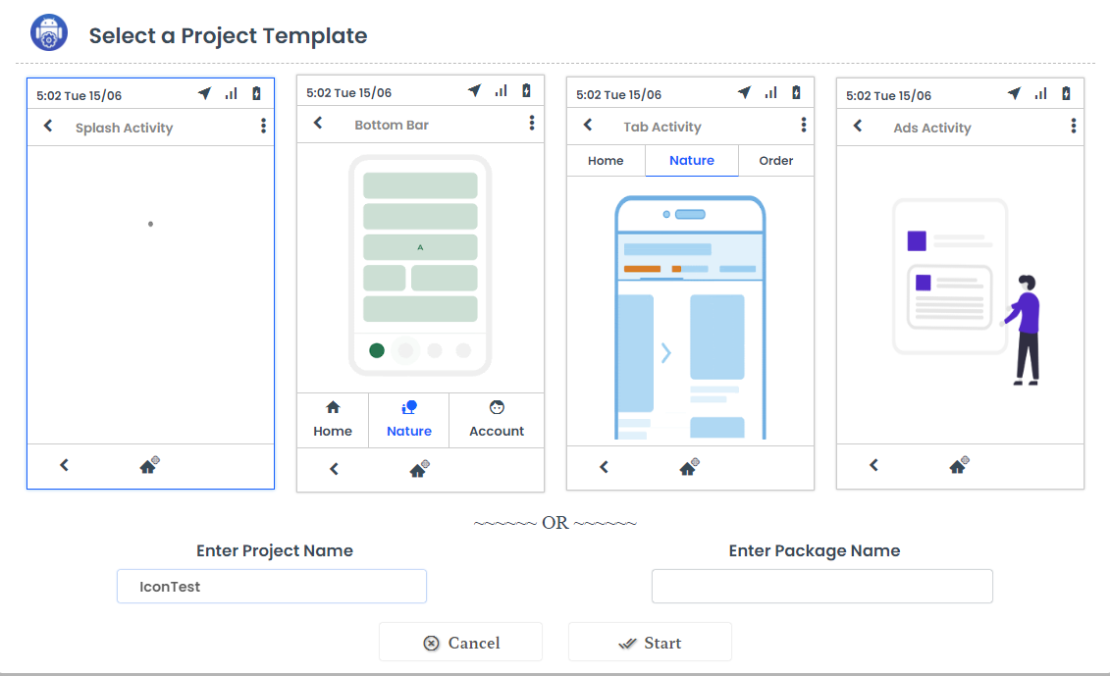Screen dimensions: 1110x676
Task: Click the project name field containing IconTest
Action: tap(271, 586)
